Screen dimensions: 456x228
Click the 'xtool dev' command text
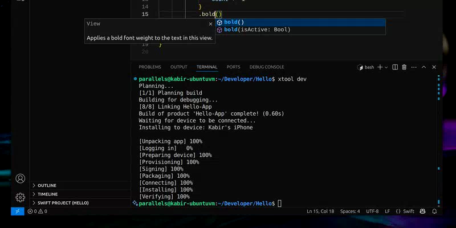(x=292, y=79)
